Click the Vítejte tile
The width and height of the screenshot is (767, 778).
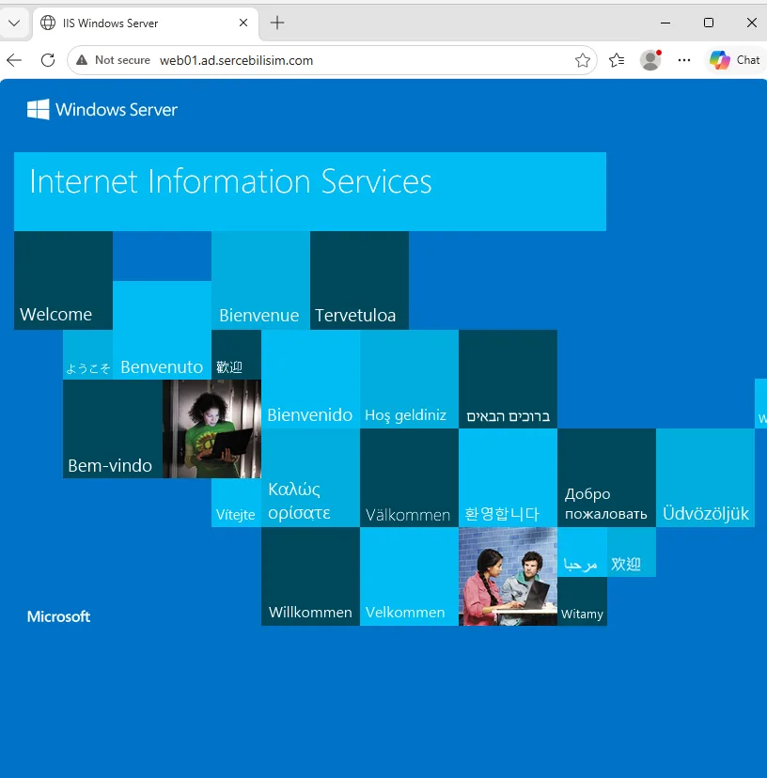pyautogui.click(x=236, y=503)
